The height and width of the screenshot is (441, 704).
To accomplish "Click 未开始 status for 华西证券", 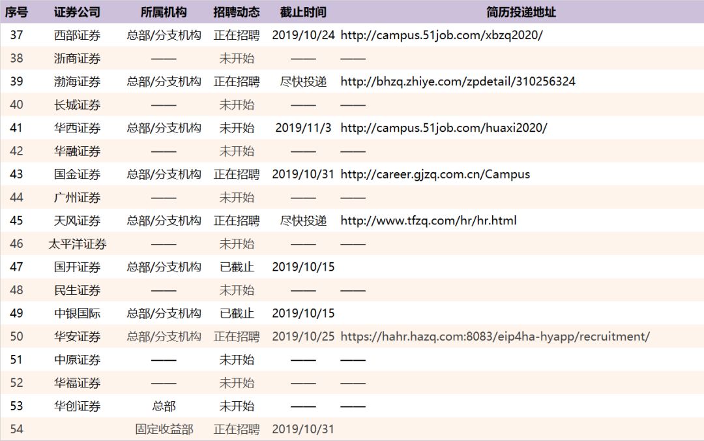I will pyautogui.click(x=237, y=128).
